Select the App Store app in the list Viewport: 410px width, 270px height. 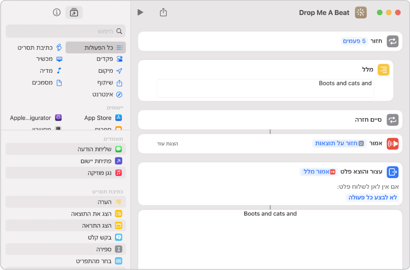click(103, 118)
